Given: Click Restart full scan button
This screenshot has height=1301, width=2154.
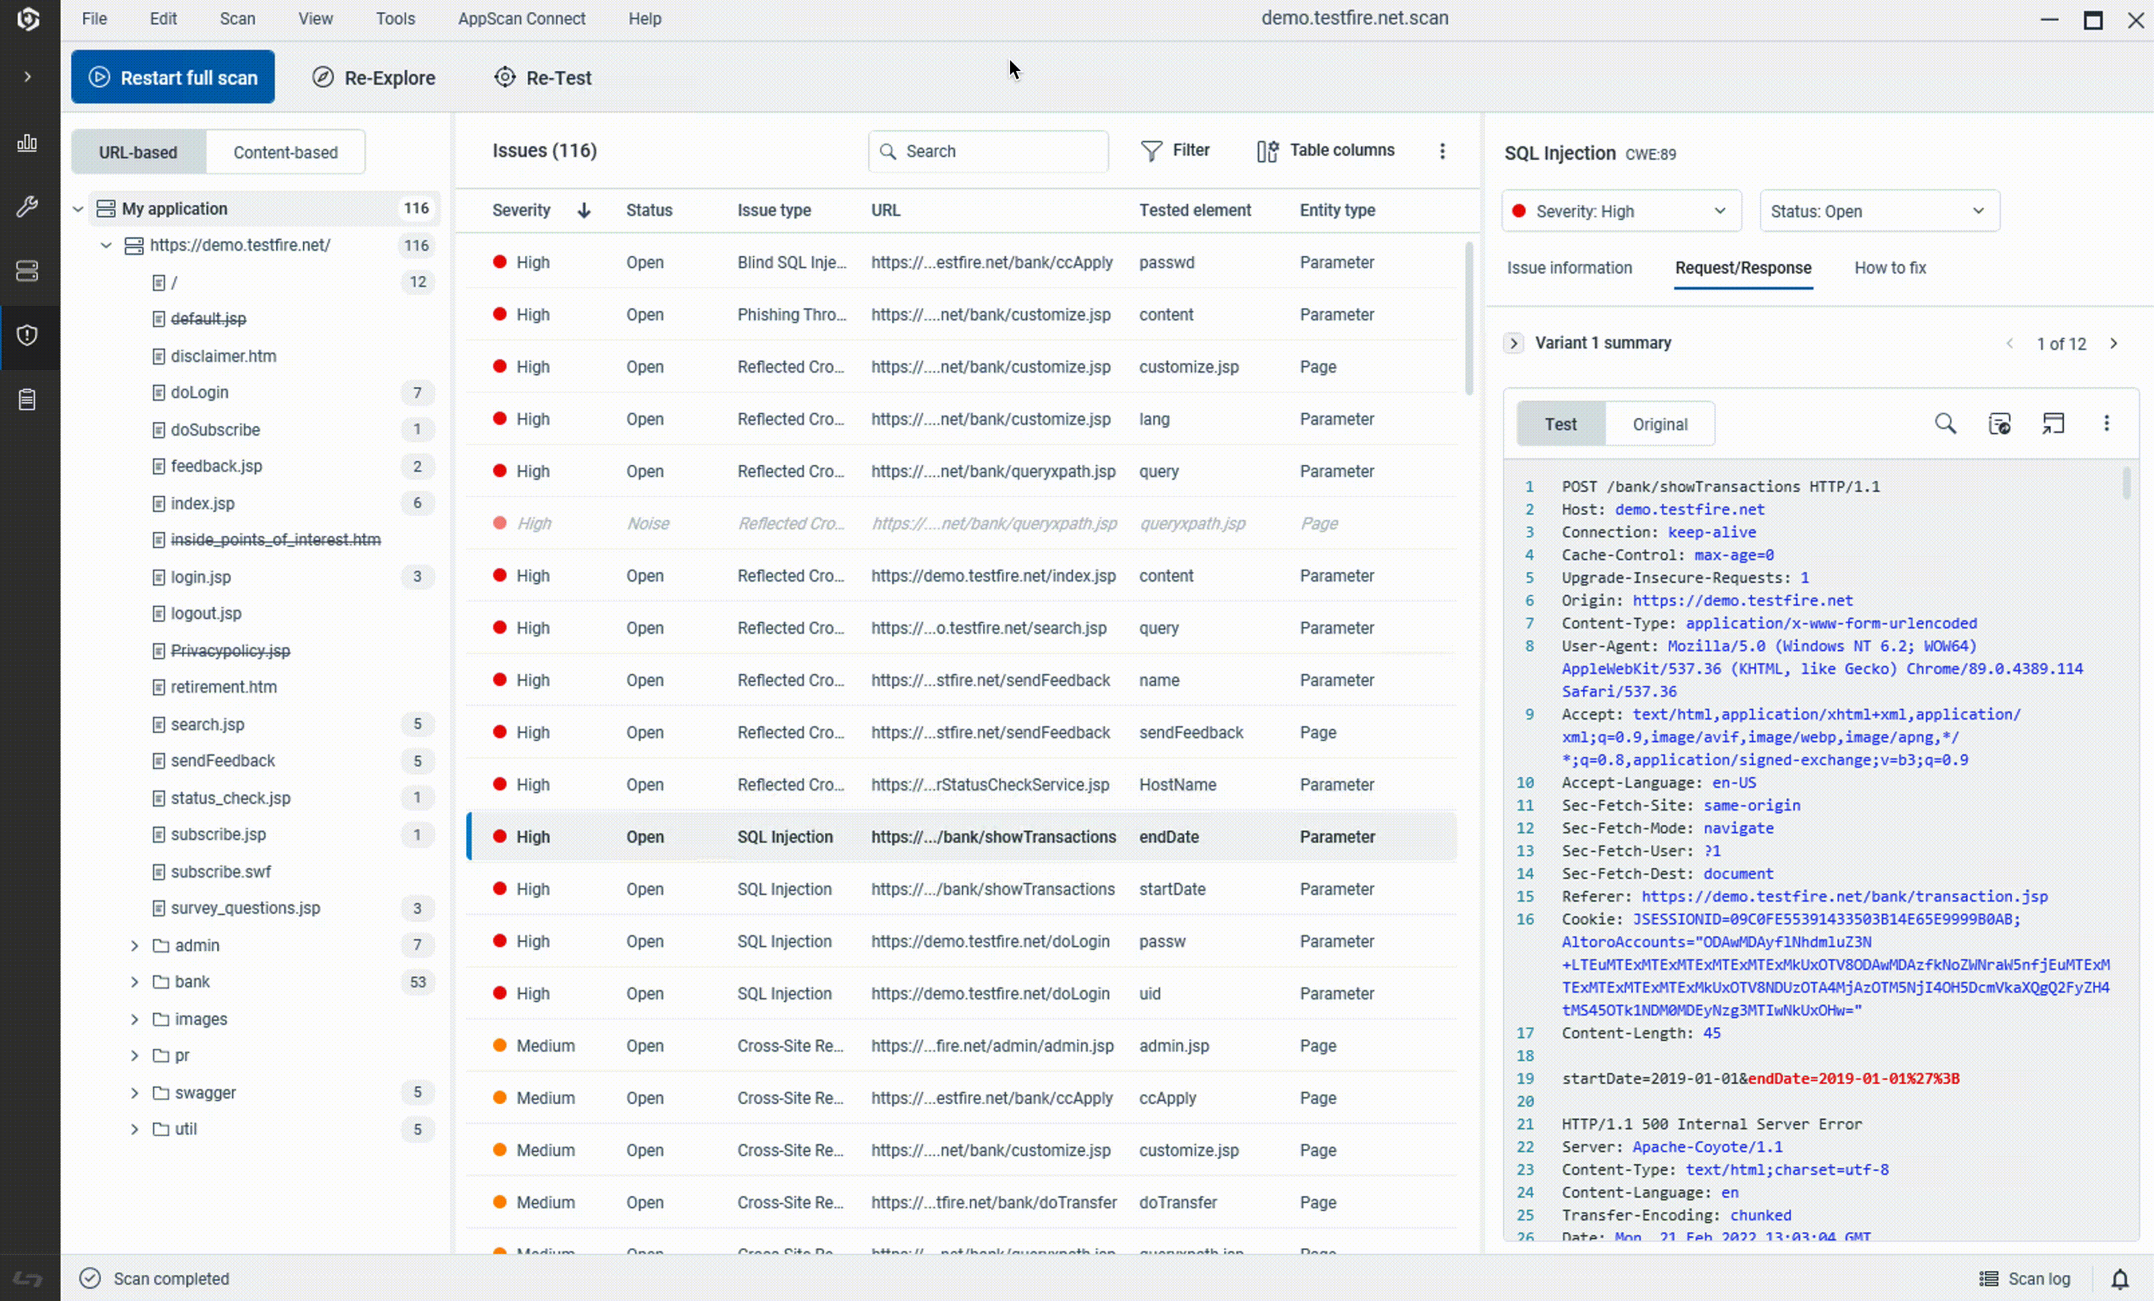Looking at the screenshot, I should click(x=173, y=77).
